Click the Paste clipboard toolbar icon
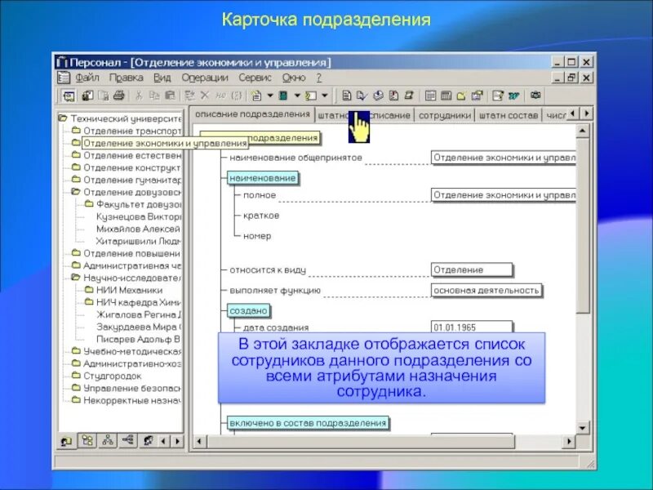The width and height of the screenshot is (653, 490). click(170, 96)
